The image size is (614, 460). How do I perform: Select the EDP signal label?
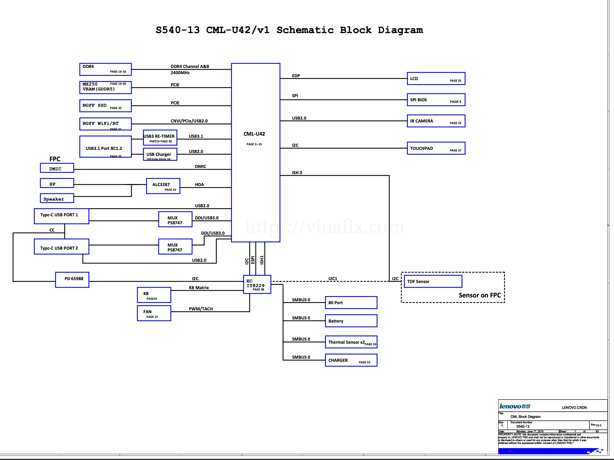coord(296,76)
